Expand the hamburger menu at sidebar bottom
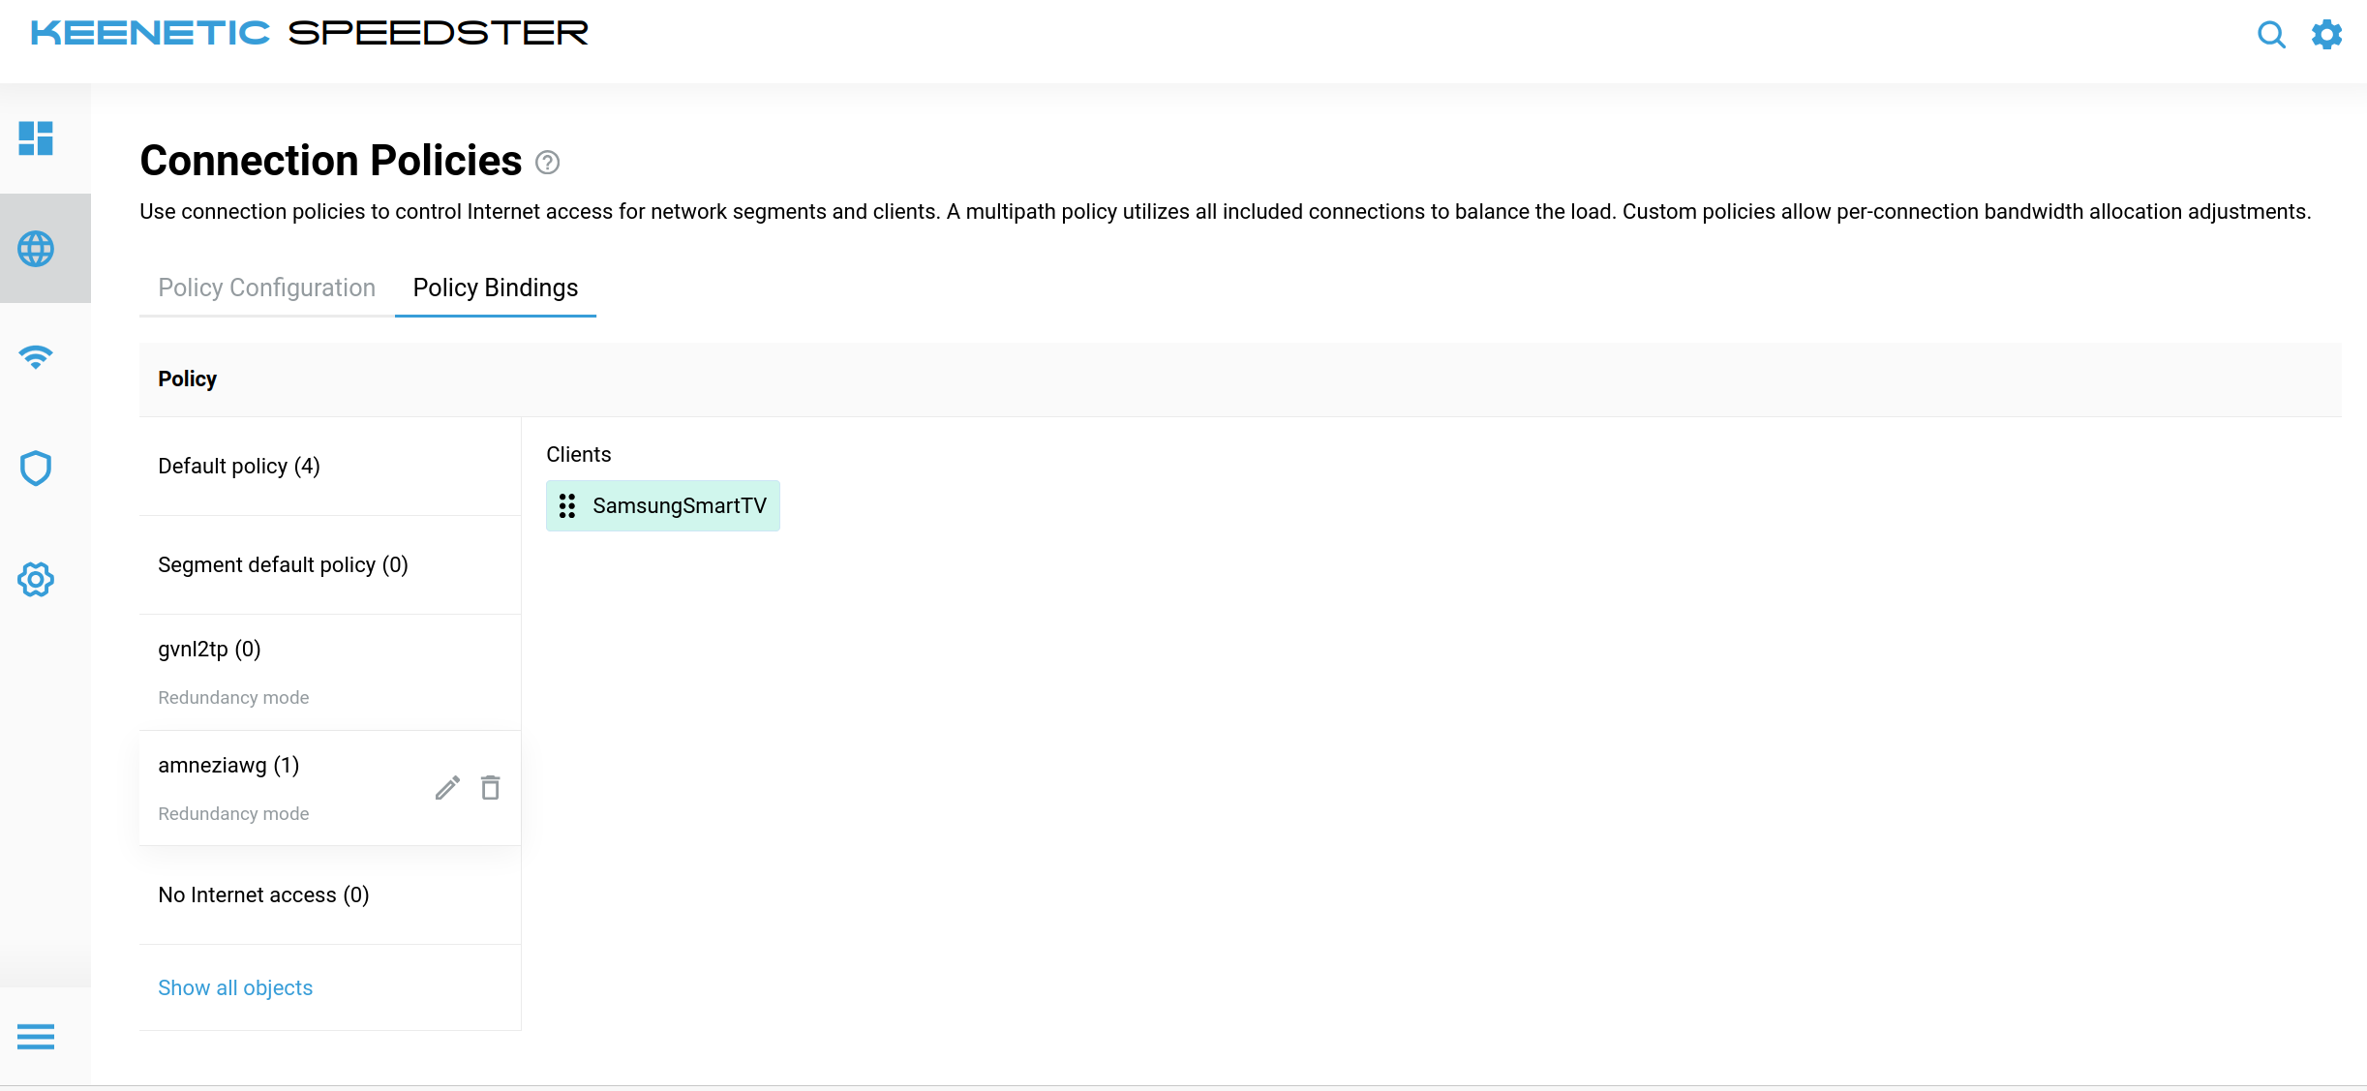The image size is (2367, 1091). [x=36, y=1037]
